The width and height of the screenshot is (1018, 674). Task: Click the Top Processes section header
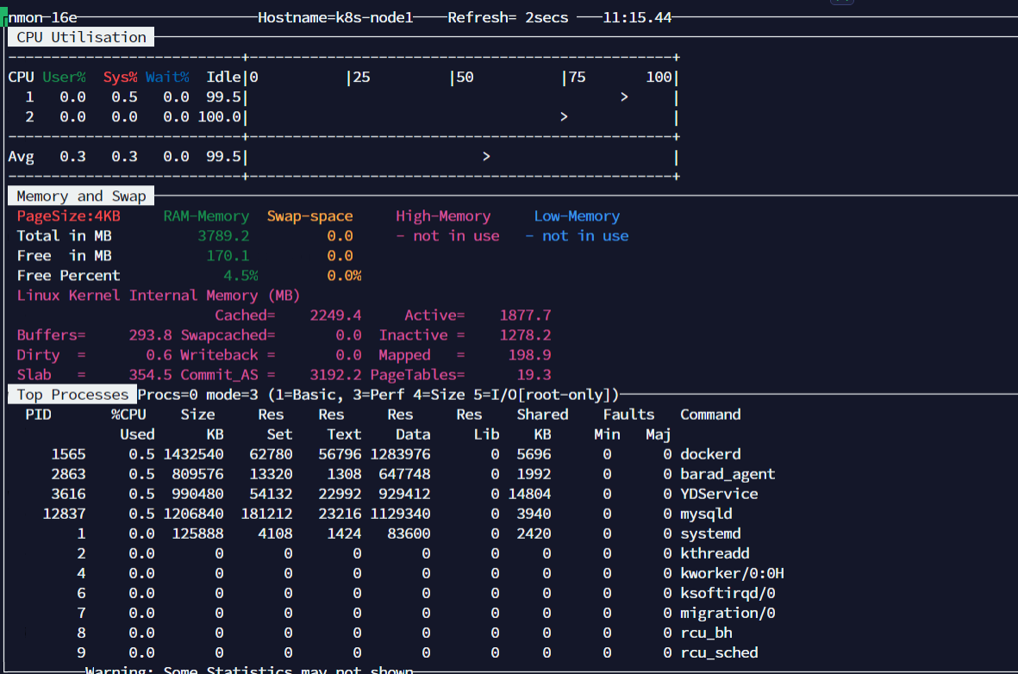(x=72, y=395)
